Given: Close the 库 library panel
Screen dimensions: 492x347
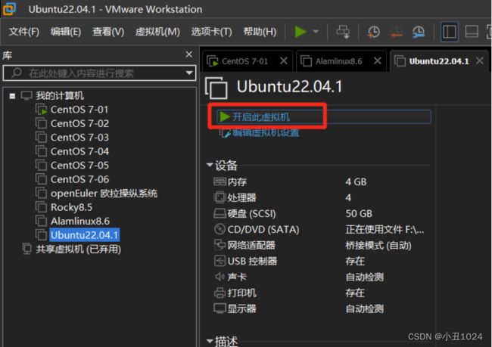Looking at the screenshot, I should click(x=189, y=54).
